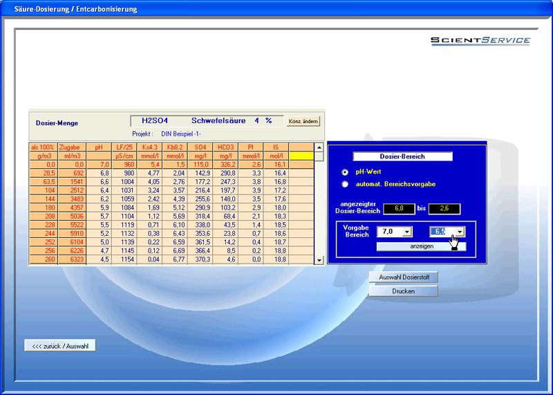553x395 pixels.
Task: Open Auswahl Dosierstoff
Action: (x=403, y=277)
